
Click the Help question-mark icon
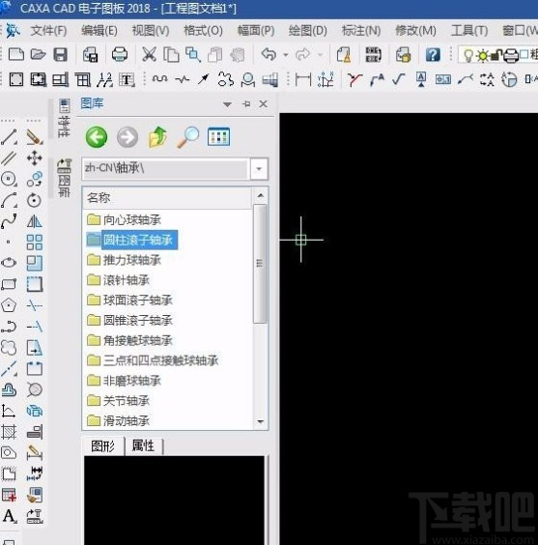pyautogui.click(x=433, y=54)
